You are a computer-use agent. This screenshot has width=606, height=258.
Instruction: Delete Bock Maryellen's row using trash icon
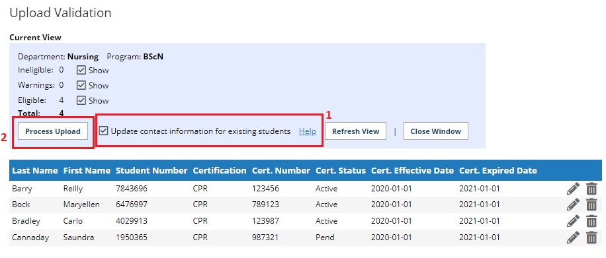(x=591, y=205)
